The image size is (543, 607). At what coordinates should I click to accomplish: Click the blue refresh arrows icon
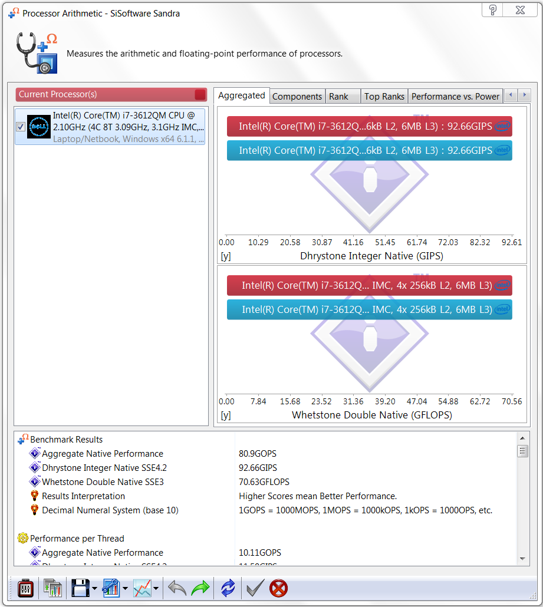228,588
